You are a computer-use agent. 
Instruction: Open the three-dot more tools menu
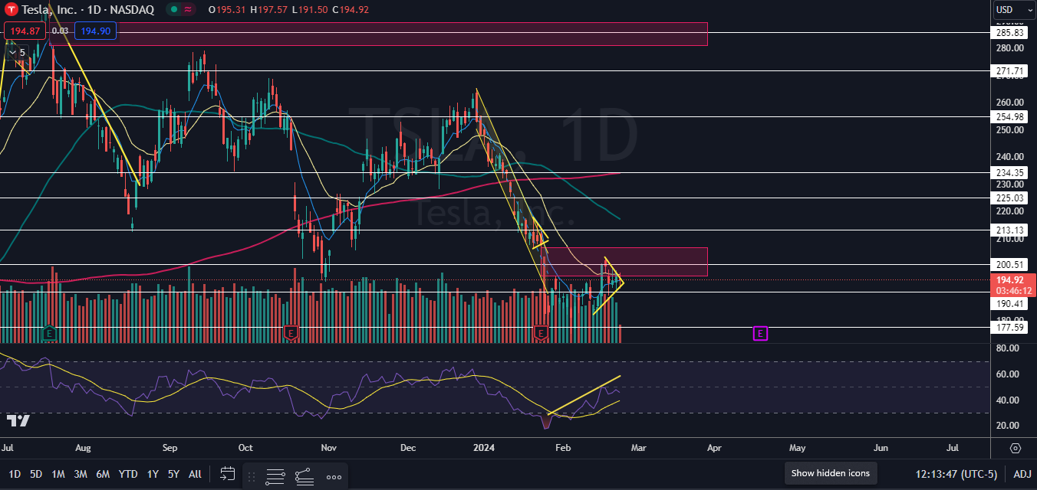(334, 476)
